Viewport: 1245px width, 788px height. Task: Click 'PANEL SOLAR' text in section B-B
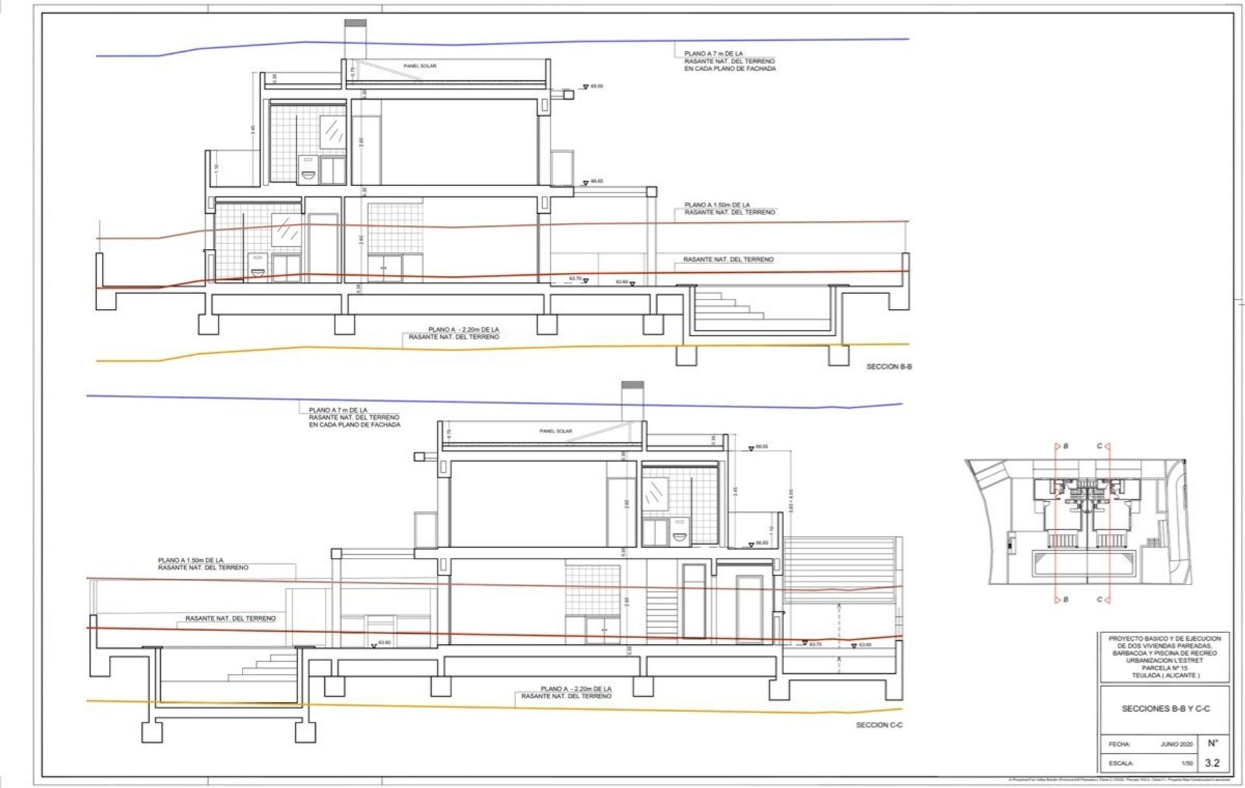[x=420, y=66]
